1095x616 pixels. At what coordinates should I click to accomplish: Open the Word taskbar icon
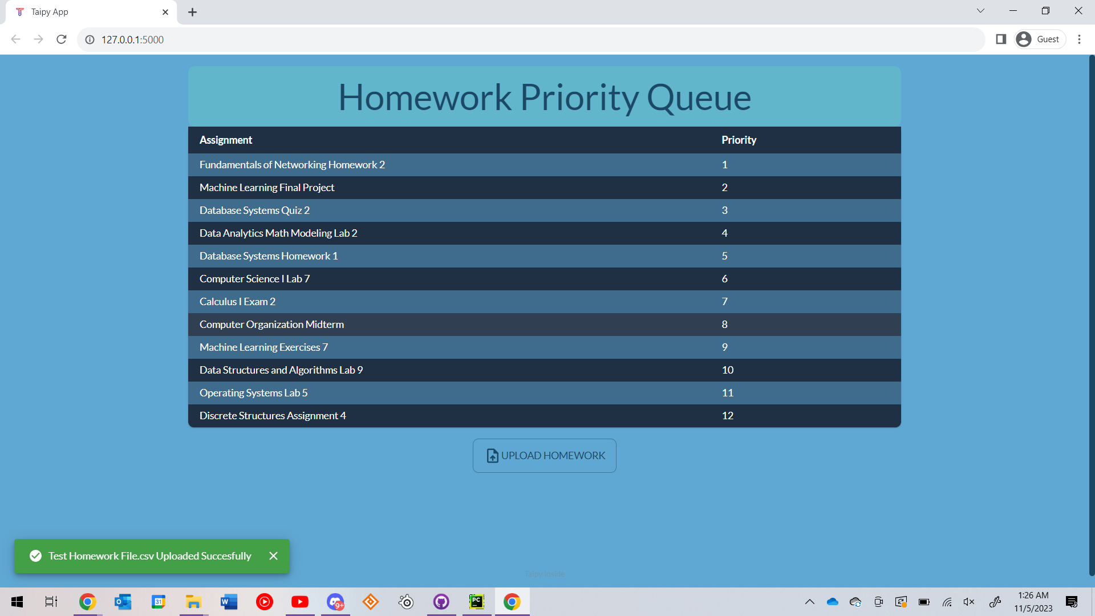point(229,602)
